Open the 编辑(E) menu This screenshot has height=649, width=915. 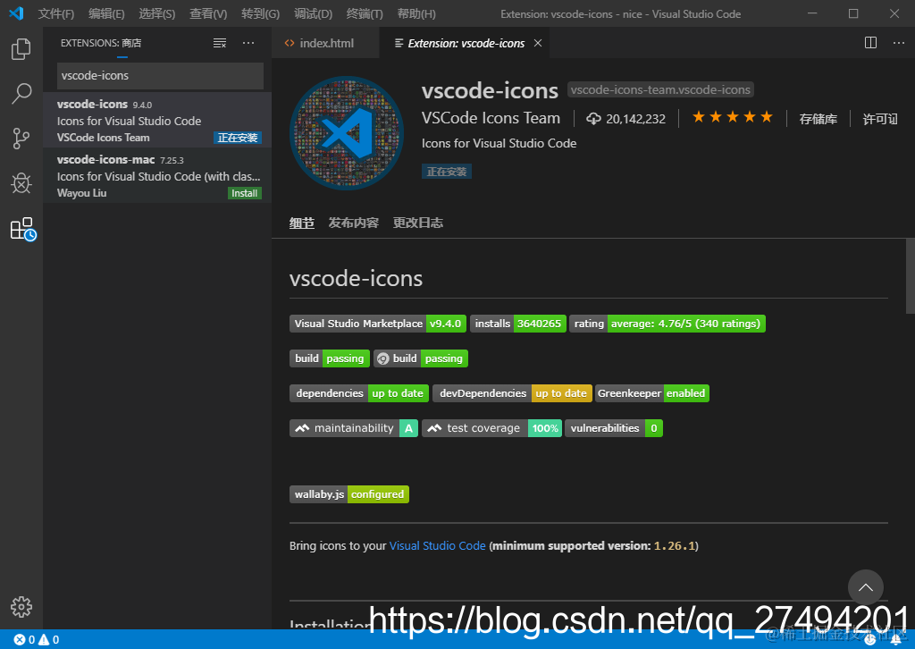(x=107, y=13)
